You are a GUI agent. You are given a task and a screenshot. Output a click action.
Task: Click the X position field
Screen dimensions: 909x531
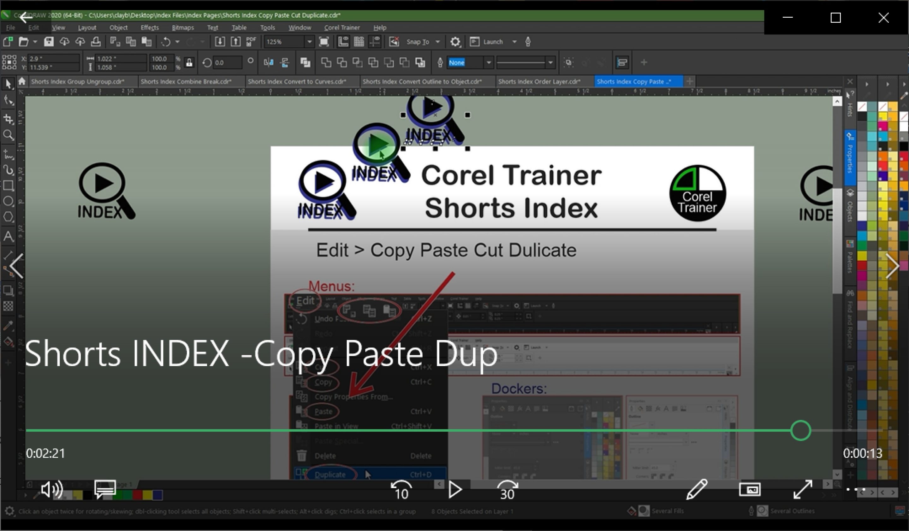53,59
